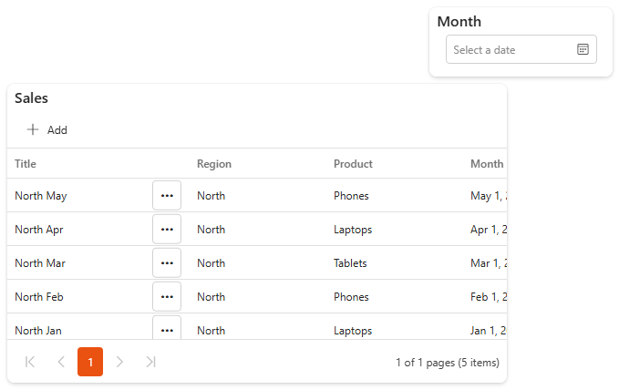Jump to the last page of results
This screenshot has width=619, height=390.
[x=150, y=362]
